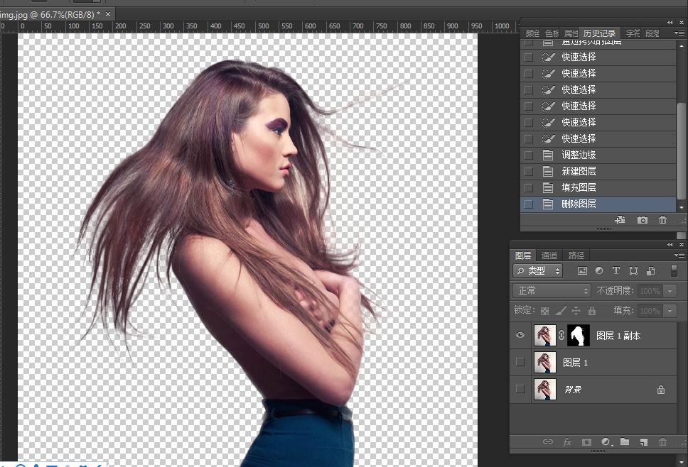Click the create new layer icon
688x467 pixels.
643,441
